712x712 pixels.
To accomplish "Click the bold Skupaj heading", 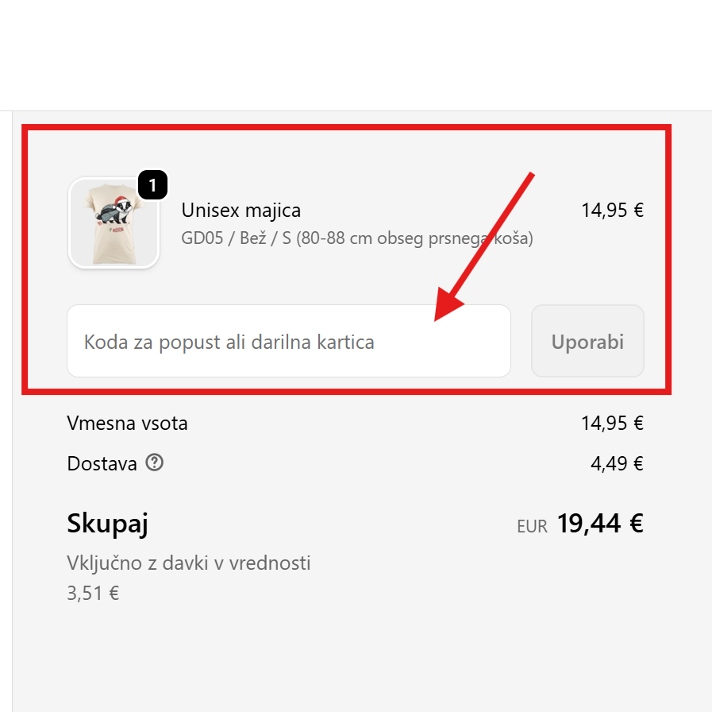I will pyautogui.click(x=108, y=524).
